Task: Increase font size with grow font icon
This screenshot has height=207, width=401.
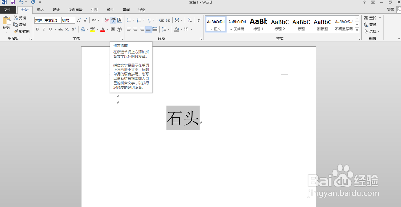Action: pyautogui.click(x=79, y=20)
